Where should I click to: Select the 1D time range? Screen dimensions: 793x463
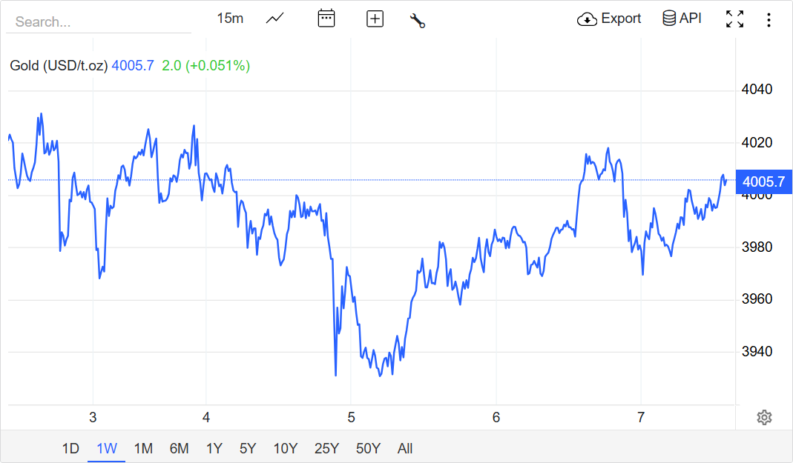tap(70, 448)
